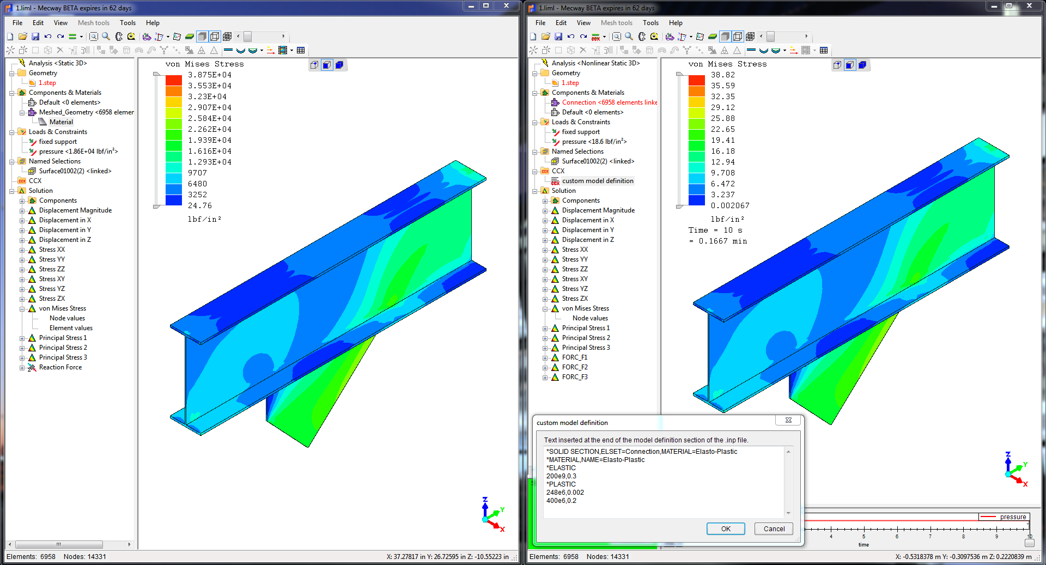Viewport: 1046px width, 565px height.
Task: Select 'Element values' under von Mises Stress
Action: click(71, 328)
